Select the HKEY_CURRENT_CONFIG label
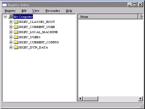Screen dimensions: 145x109 pyautogui.click(x=39, y=42)
